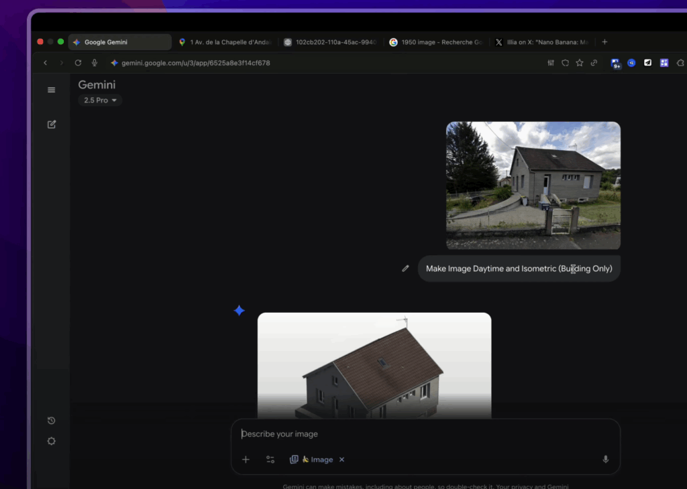Click the plus icon to add files
Image resolution: width=687 pixels, height=489 pixels.
[246, 460]
